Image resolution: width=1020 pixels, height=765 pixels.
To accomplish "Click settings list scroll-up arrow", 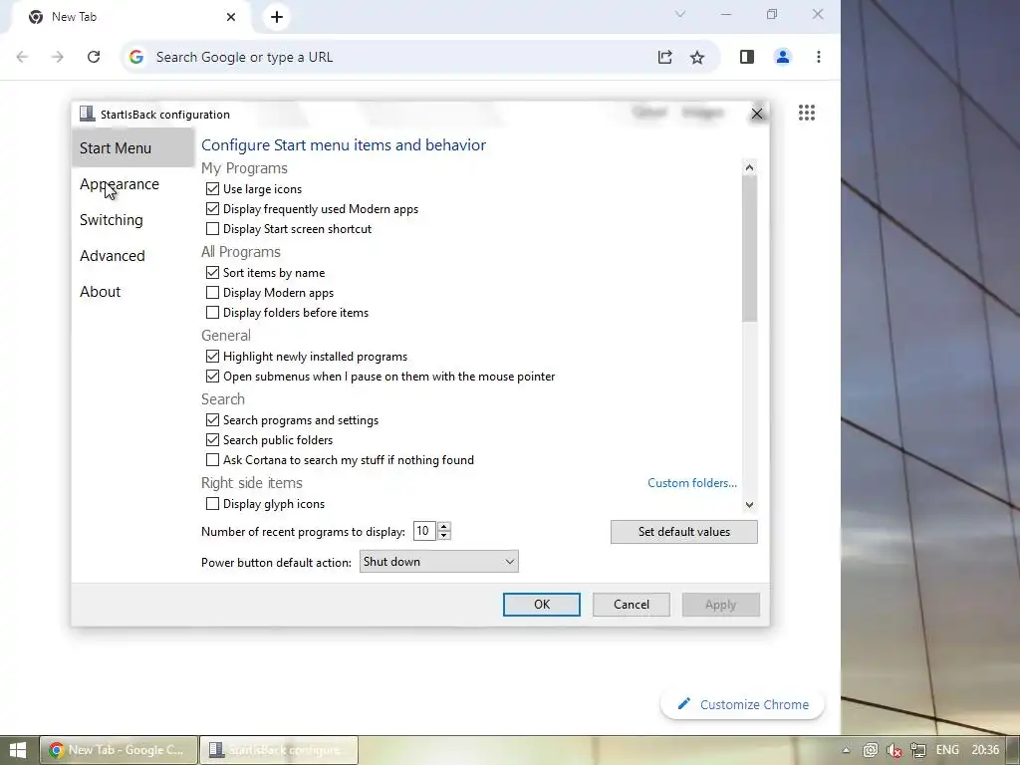I will (749, 167).
